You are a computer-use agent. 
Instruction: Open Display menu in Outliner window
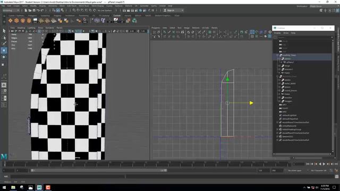[277, 33]
